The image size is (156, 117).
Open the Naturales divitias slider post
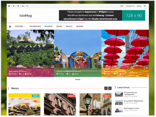click(17, 71)
